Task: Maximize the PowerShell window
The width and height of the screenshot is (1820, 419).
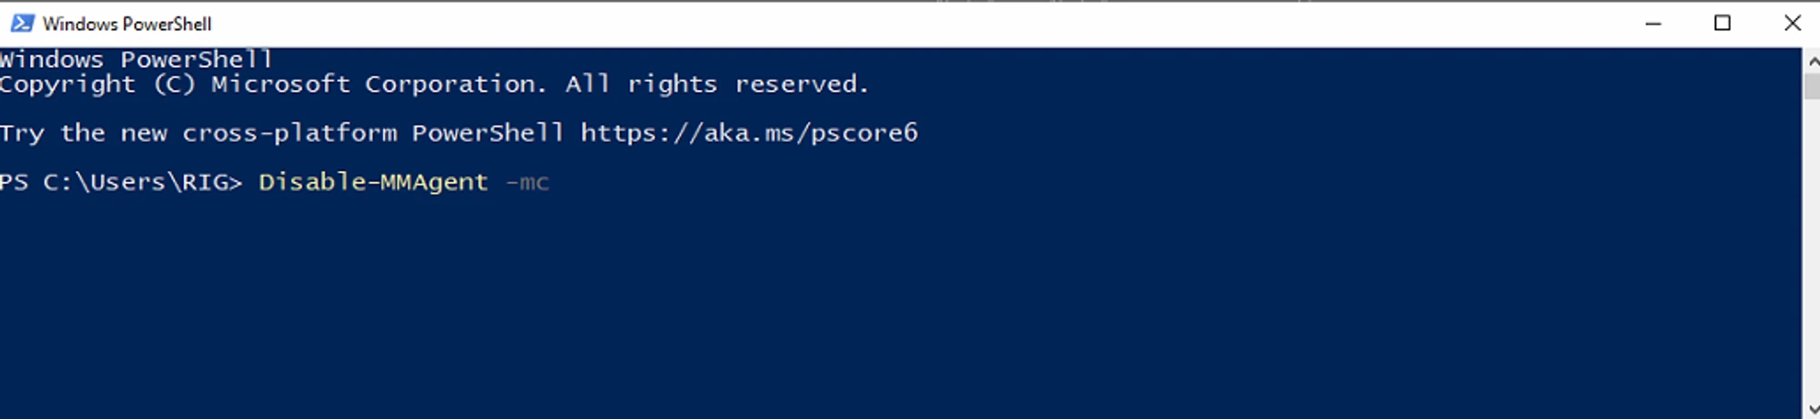Action: point(1722,24)
